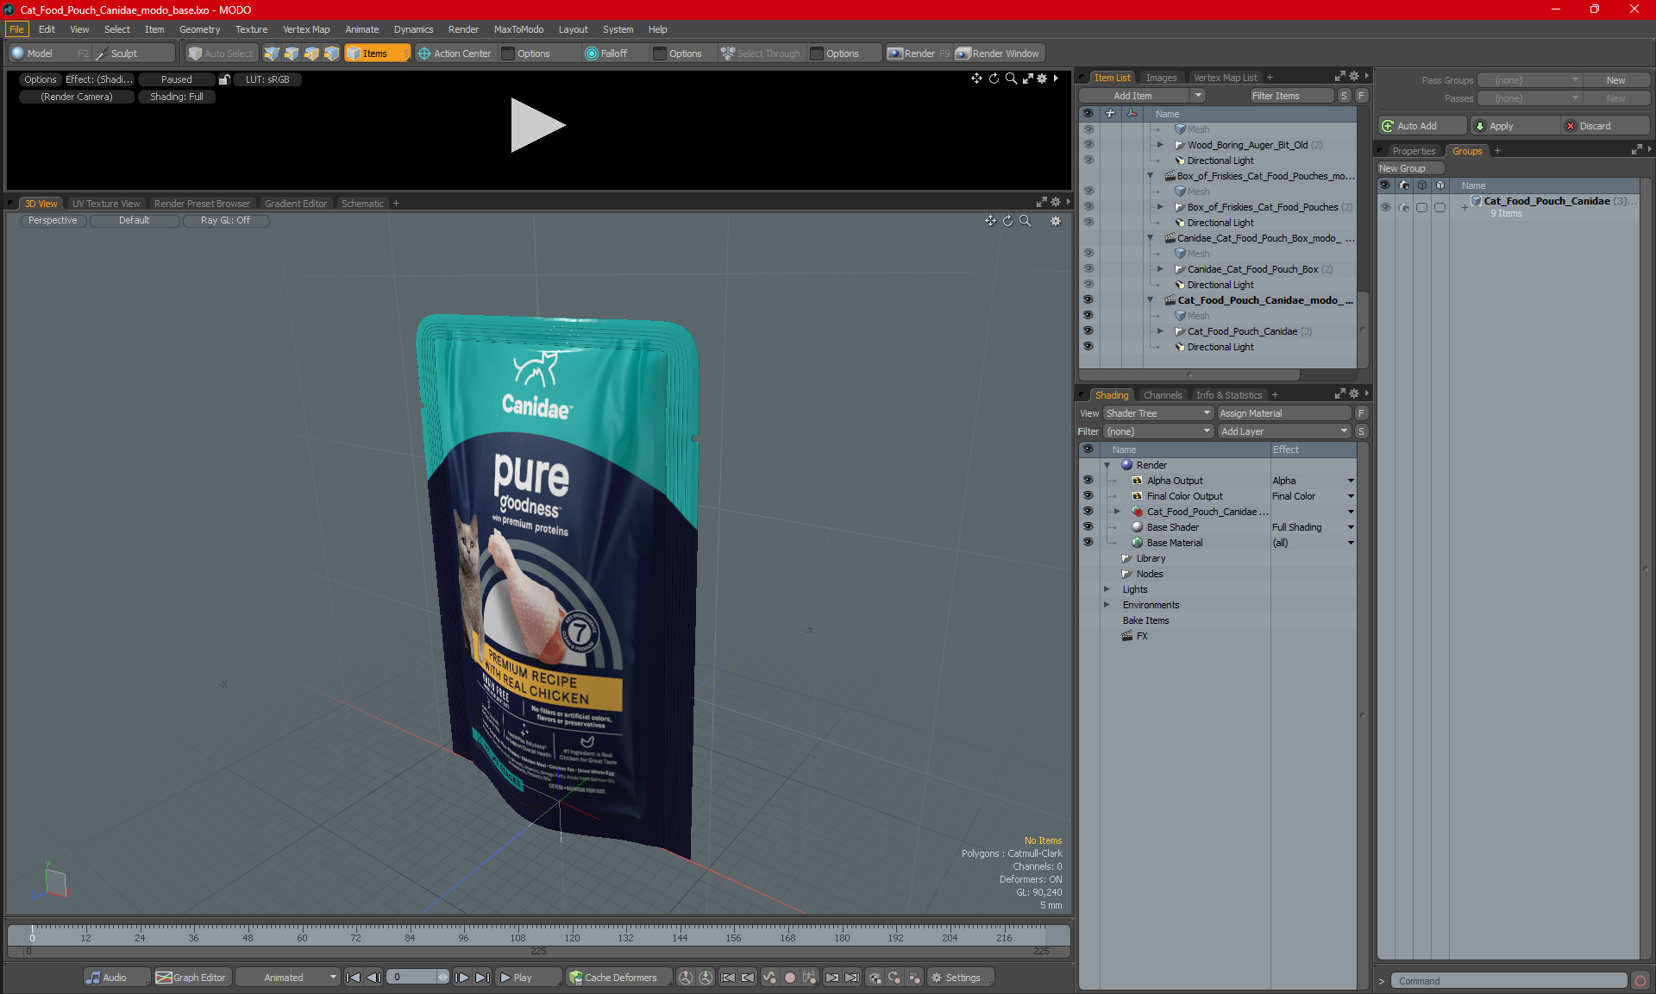Click the Apply button
This screenshot has width=1656, height=994.
pyautogui.click(x=1516, y=126)
